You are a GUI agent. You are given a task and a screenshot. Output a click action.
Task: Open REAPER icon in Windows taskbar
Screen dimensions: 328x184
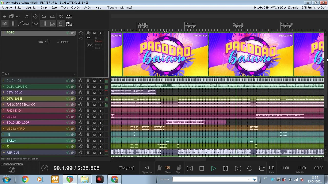[x=70, y=179]
